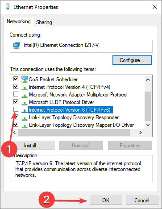Click the Mapper I/O Driver network icon
Screen dimensions: 162x209
24,126
